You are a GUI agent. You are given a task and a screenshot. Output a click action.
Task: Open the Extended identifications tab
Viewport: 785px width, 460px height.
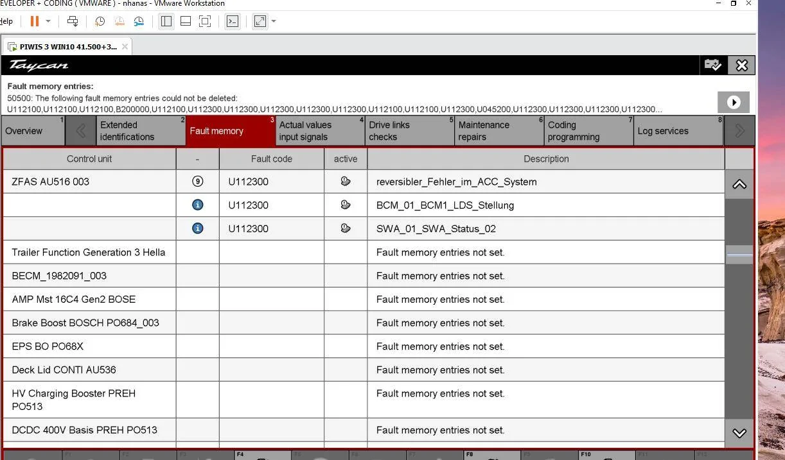141,131
